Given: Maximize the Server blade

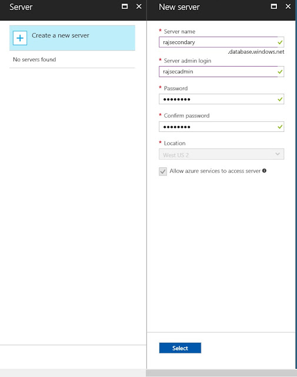Looking at the screenshot, I should click(x=125, y=6).
